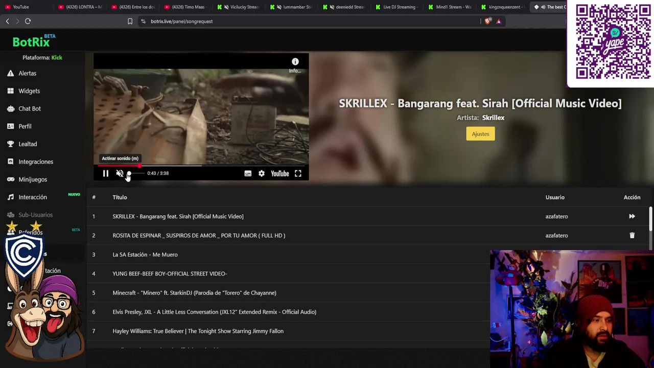Click the Interacción music note icon
Viewport: 654px width, 368px height.
tap(10, 197)
